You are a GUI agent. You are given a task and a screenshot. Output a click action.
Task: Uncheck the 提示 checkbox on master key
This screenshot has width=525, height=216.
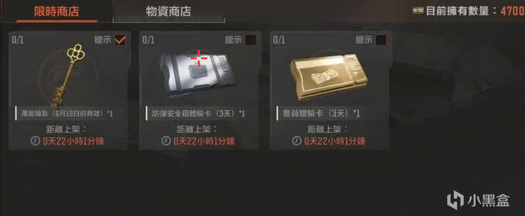tap(120, 41)
